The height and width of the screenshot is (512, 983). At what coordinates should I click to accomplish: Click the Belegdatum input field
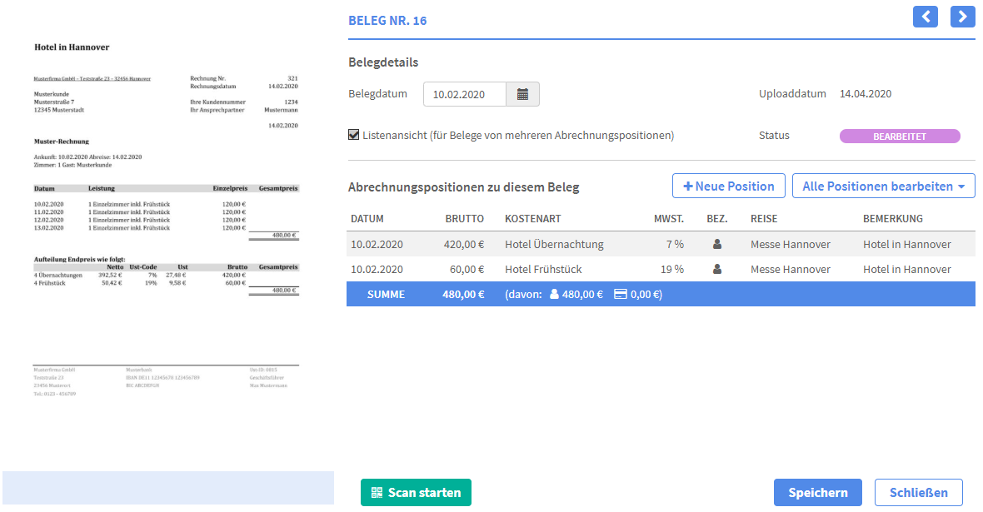point(465,94)
